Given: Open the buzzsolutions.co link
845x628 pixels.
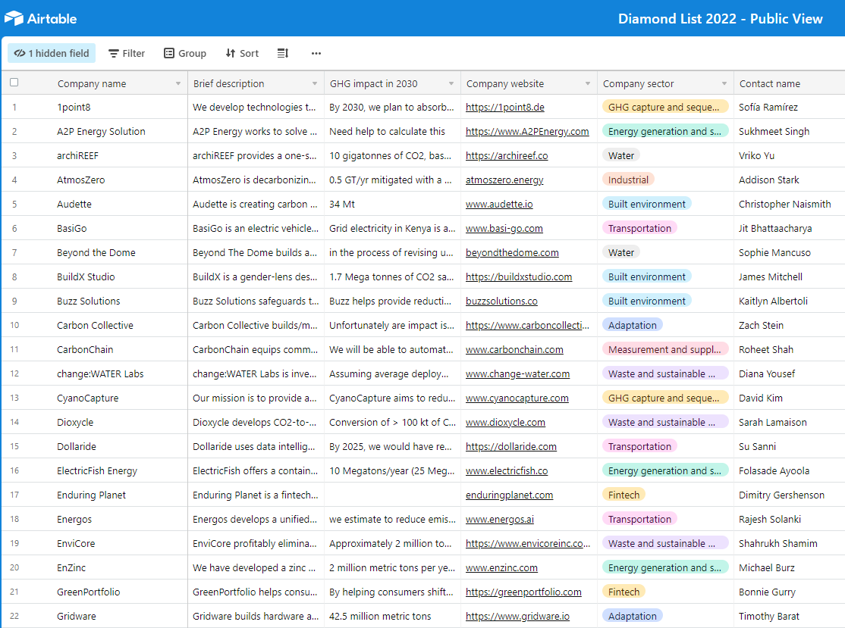Looking at the screenshot, I should 501,301.
